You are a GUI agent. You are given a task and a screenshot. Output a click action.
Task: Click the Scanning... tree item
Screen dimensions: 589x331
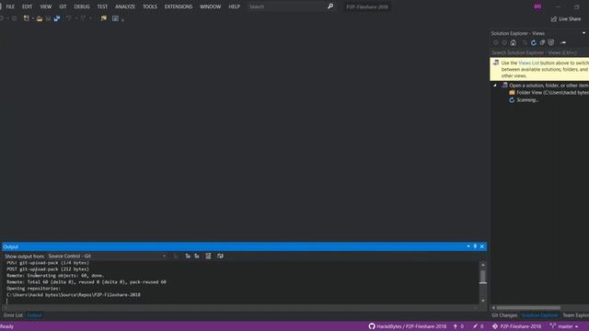[524, 100]
